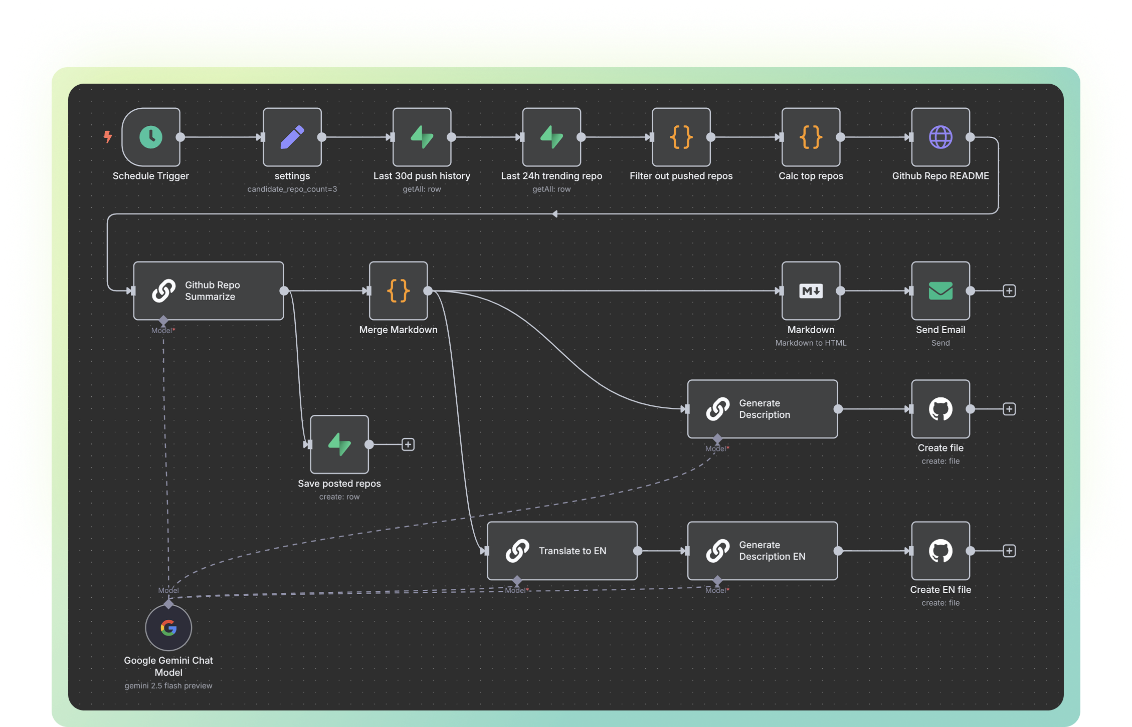Open the Calc top repos code node
Image resolution: width=1132 pixels, height=727 pixels.
[810, 137]
